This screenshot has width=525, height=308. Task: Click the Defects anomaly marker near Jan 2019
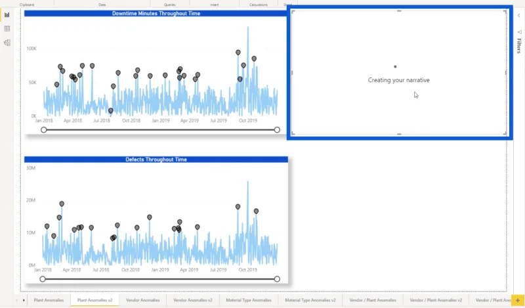pyautogui.click(x=150, y=217)
